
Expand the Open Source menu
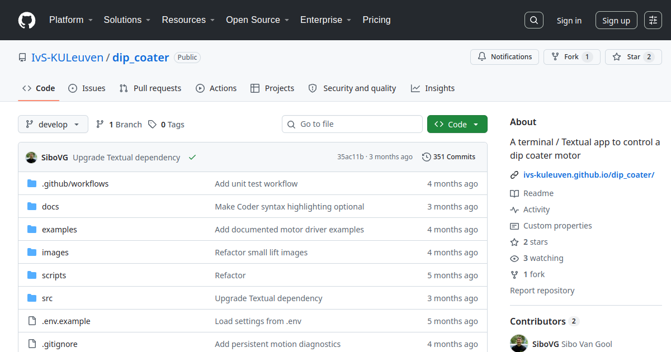coord(257,20)
